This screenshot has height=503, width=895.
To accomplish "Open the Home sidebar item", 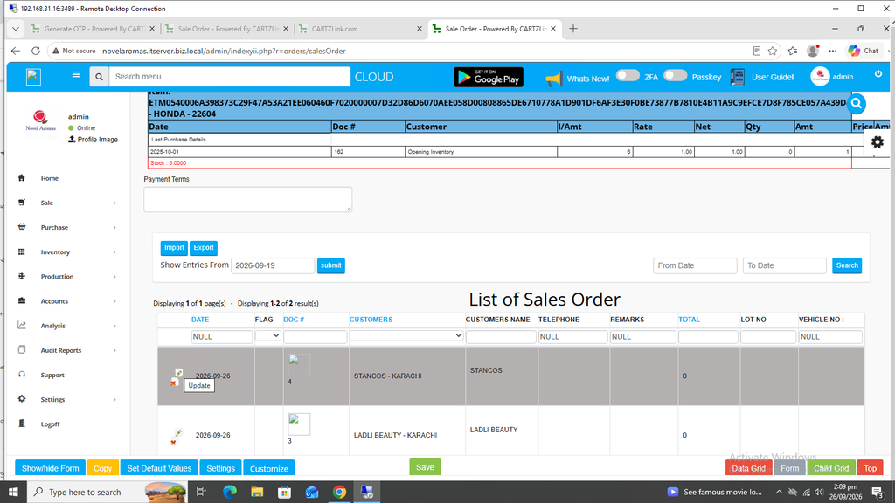I will click(x=50, y=178).
